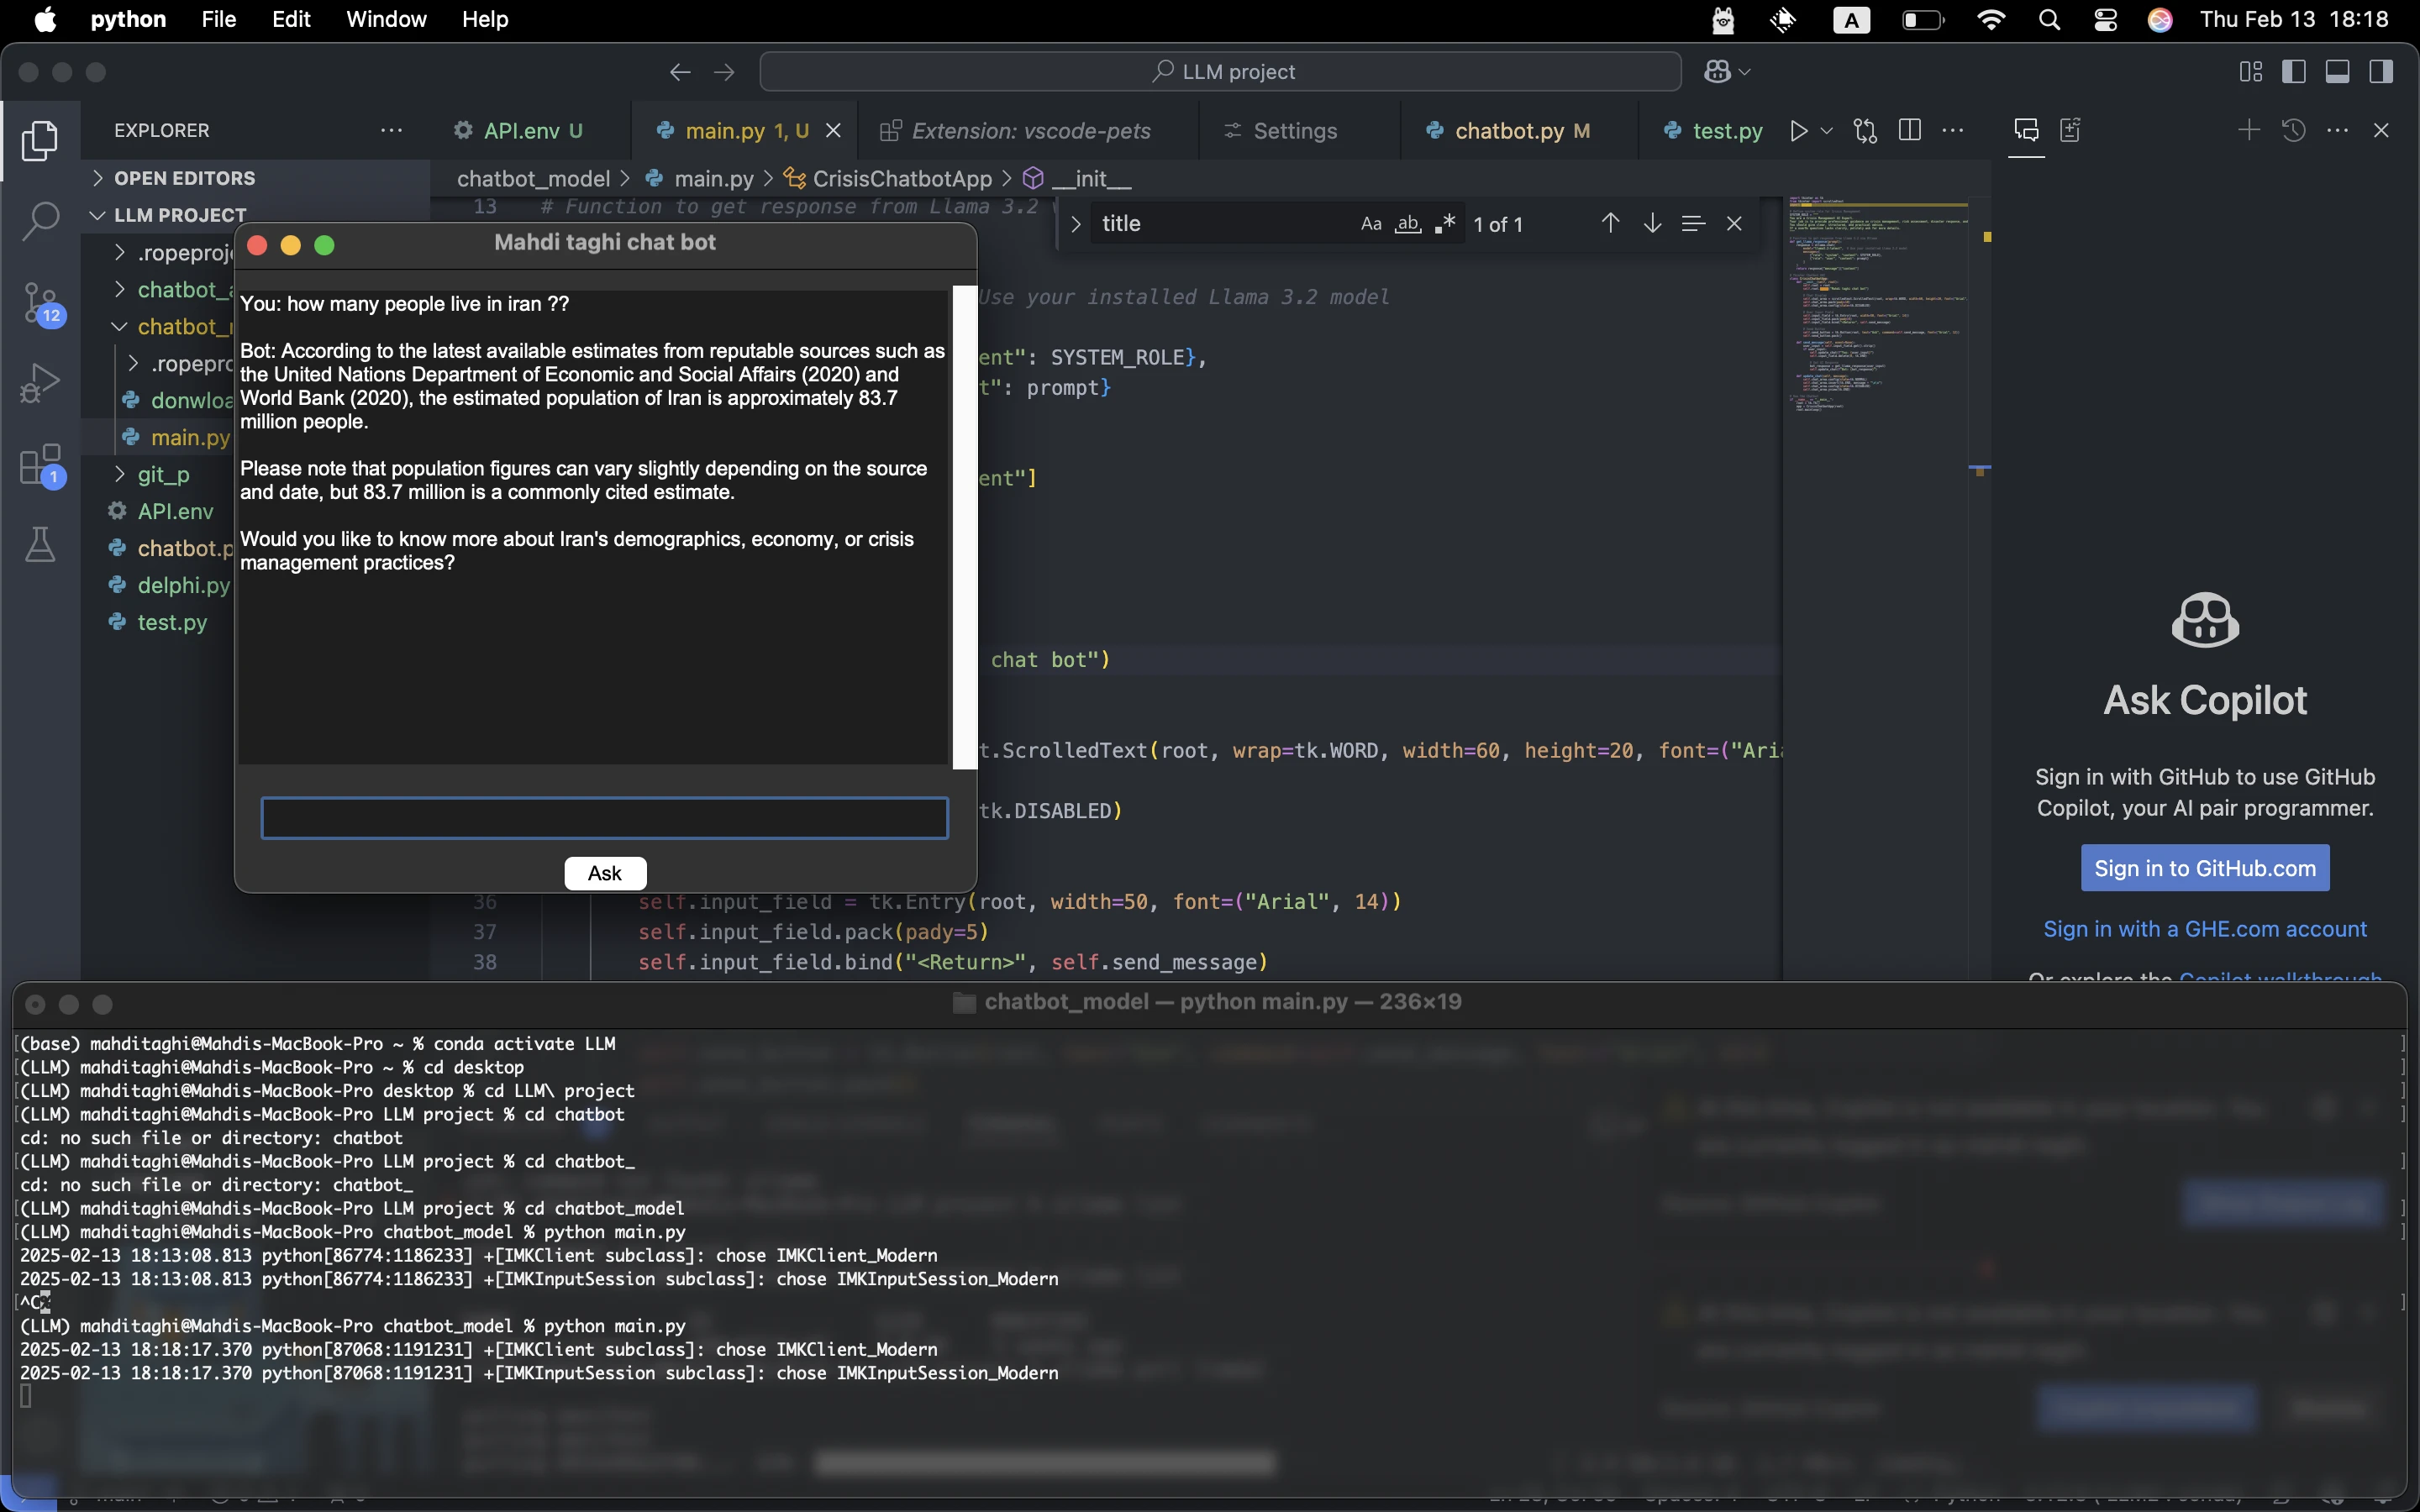2420x1512 pixels.
Task: Toggle Use Regular Expression in find widget
Action: point(1444,224)
